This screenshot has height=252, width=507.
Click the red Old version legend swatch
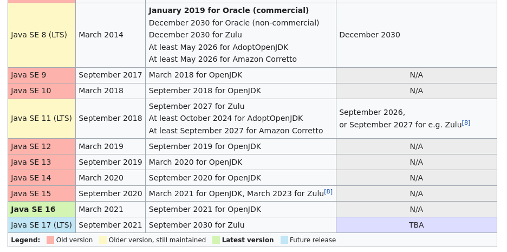pyautogui.click(x=50, y=240)
